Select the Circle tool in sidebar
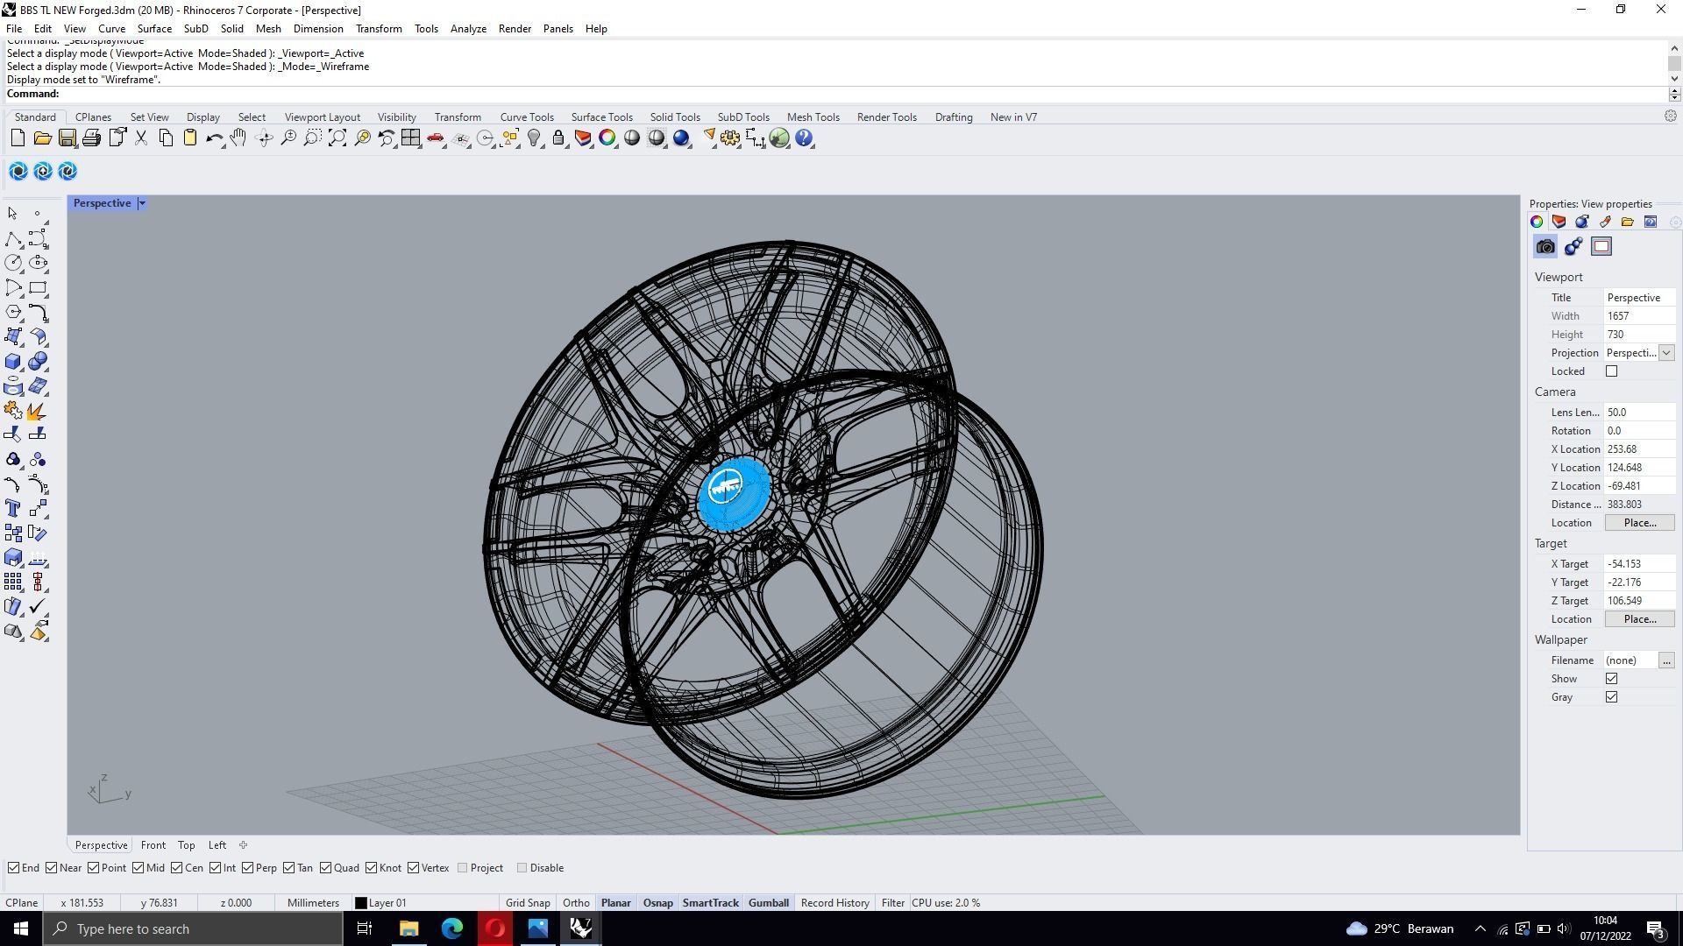Screen dimensions: 1683x946 pyautogui.click(x=13, y=263)
